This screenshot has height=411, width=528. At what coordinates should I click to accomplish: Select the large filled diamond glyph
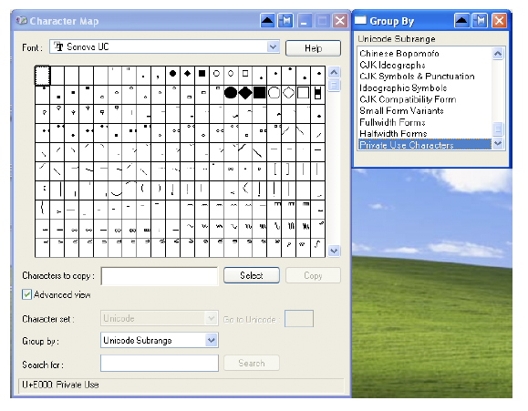(x=245, y=93)
